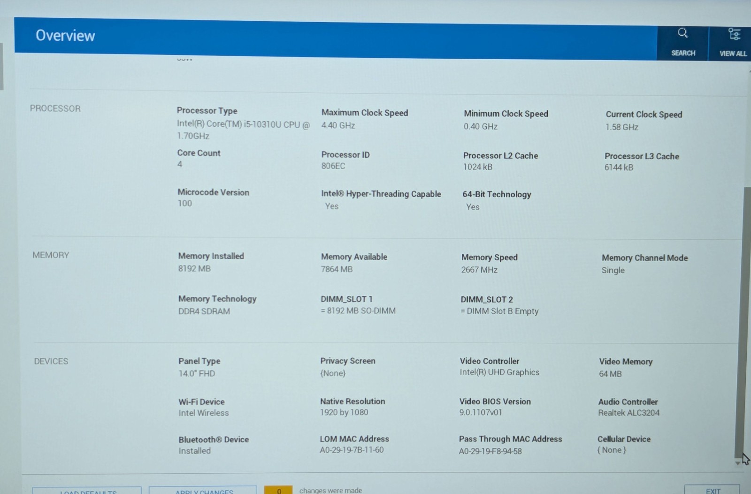Click the Intel Wireless value

(x=204, y=413)
